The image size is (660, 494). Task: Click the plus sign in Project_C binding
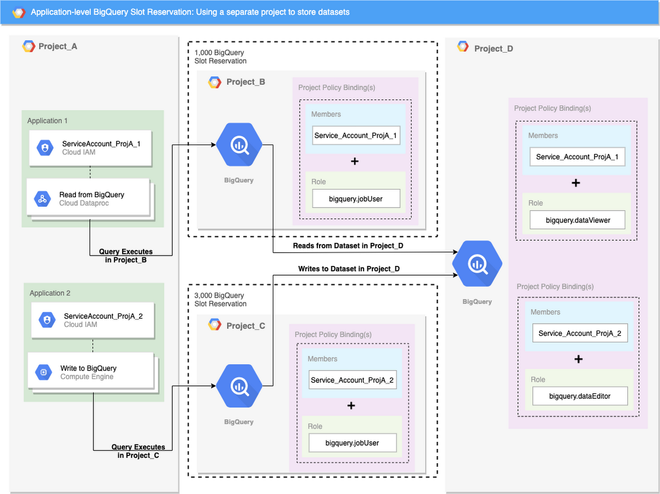[351, 406]
